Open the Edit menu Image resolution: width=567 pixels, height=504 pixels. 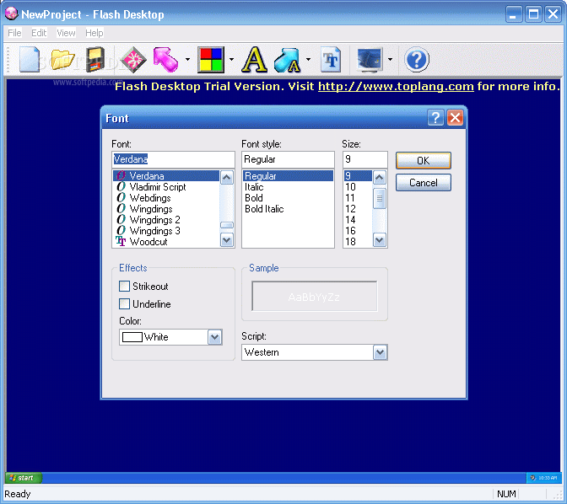click(39, 33)
